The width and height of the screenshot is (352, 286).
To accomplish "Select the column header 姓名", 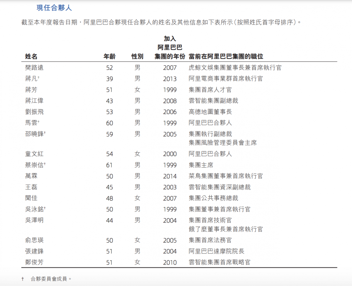I will point(31,57).
